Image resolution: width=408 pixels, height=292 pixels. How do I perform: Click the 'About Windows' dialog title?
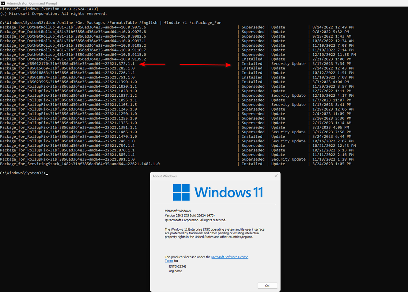coord(165,176)
